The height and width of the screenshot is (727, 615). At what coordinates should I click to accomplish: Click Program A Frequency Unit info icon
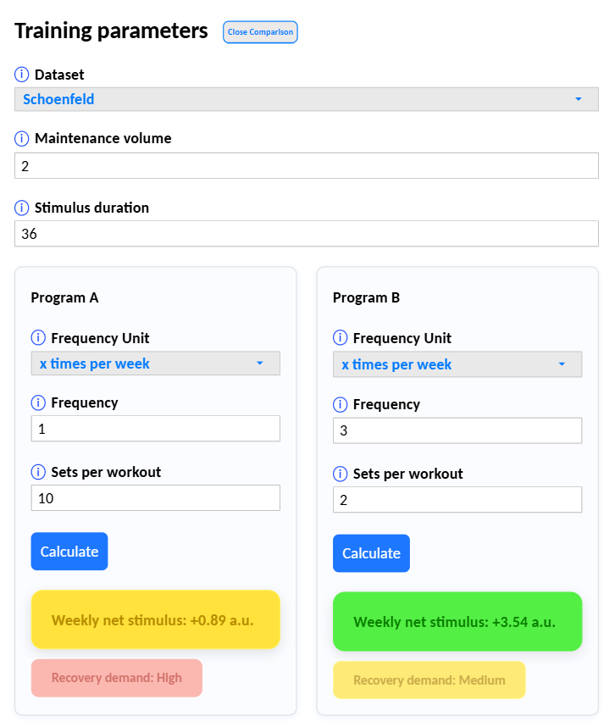coord(38,338)
